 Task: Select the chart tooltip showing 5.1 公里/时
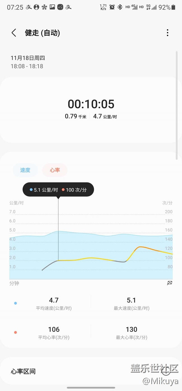pyautogui.click(x=58, y=190)
